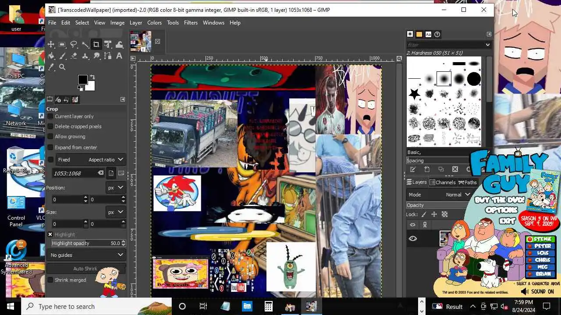The width and height of the screenshot is (561, 315).
Task: Open the Colors menu
Action: point(154,23)
